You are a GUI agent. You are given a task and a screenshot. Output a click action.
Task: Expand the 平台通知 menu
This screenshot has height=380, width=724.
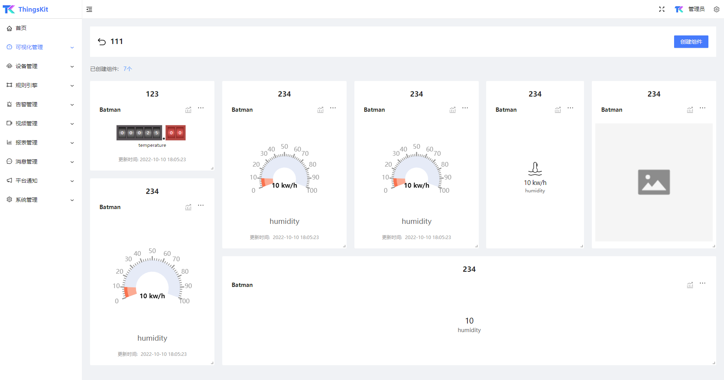(41, 181)
